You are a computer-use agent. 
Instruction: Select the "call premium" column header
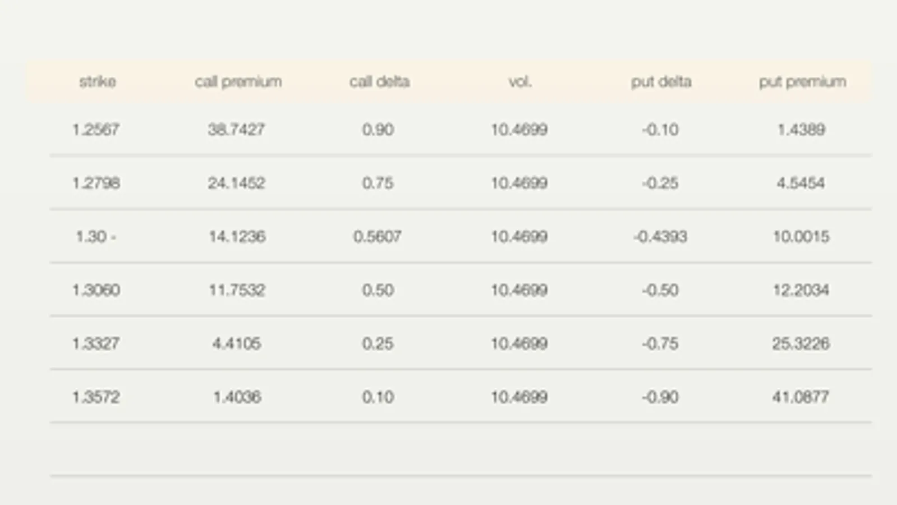click(x=238, y=81)
